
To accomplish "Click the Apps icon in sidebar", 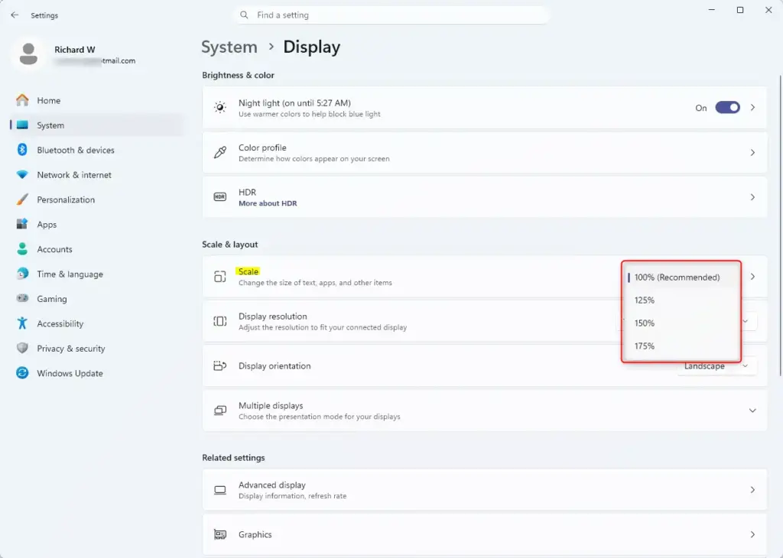I will [x=22, y=224].
